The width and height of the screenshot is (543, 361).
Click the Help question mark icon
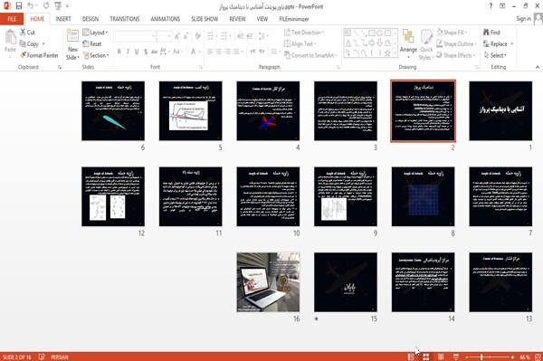[x=491, y=6]
